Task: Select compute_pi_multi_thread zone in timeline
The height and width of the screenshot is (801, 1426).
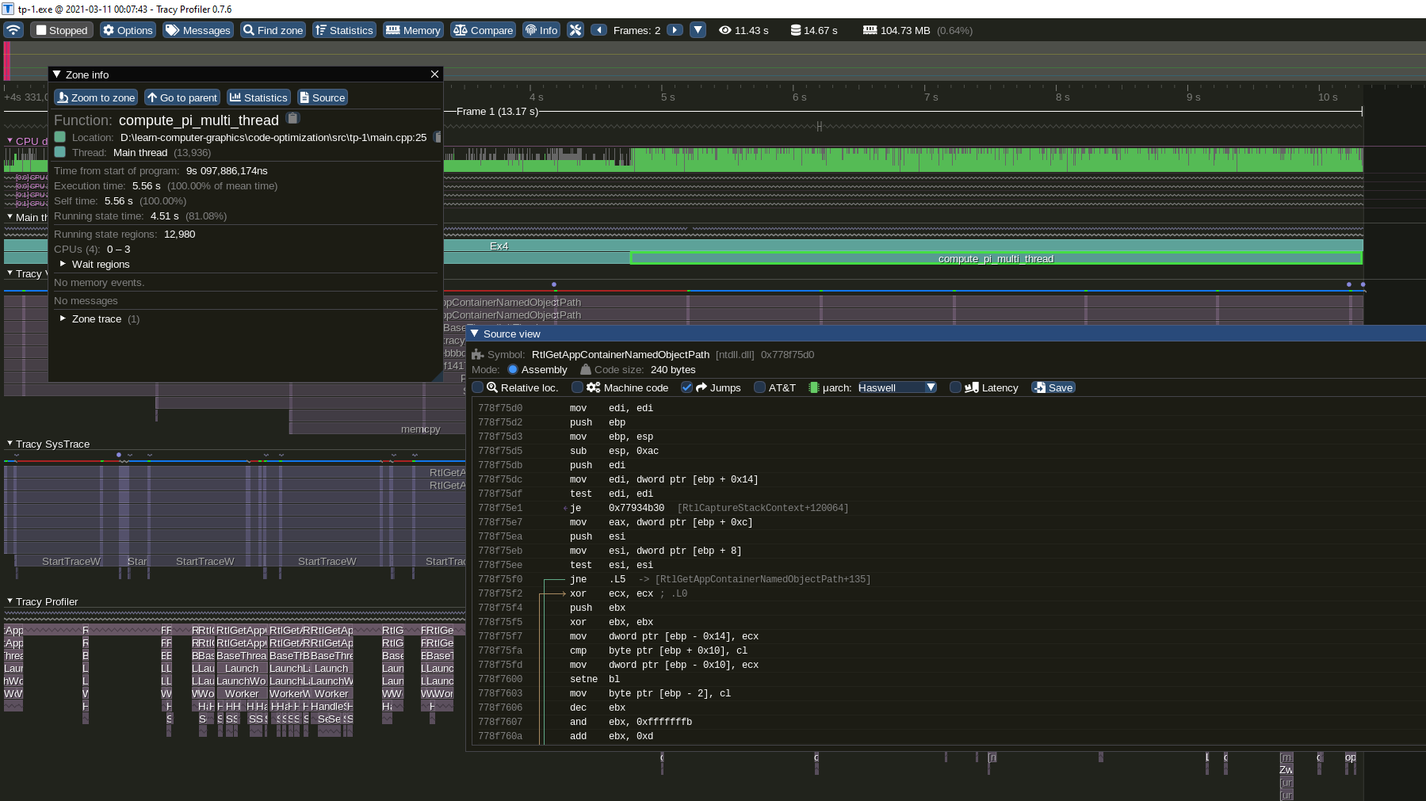Action: pos(996,258)
